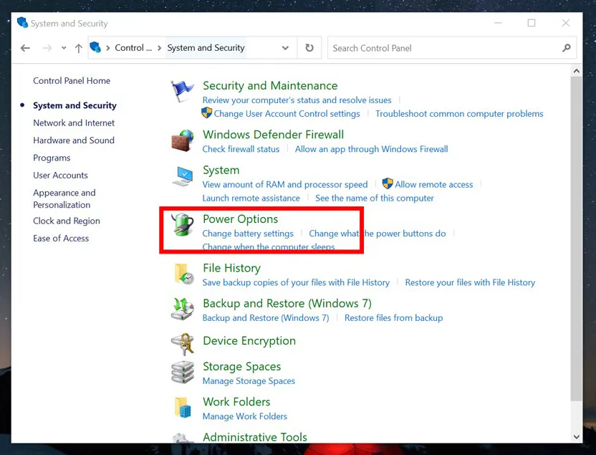Expand the address bar history dropdown
Image resolution: width=596 pixels, height=455 pixels.
pyautogui.click(x=285, y=48)
